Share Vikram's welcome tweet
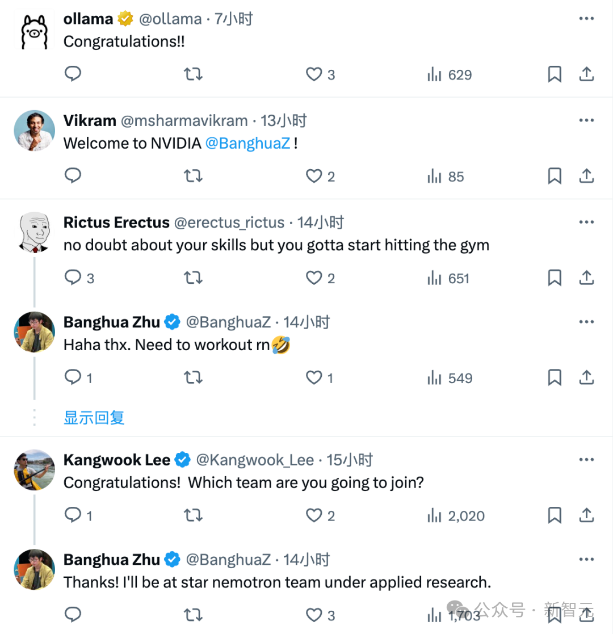This screenshot has height=634, width=613. coord(587,176)
